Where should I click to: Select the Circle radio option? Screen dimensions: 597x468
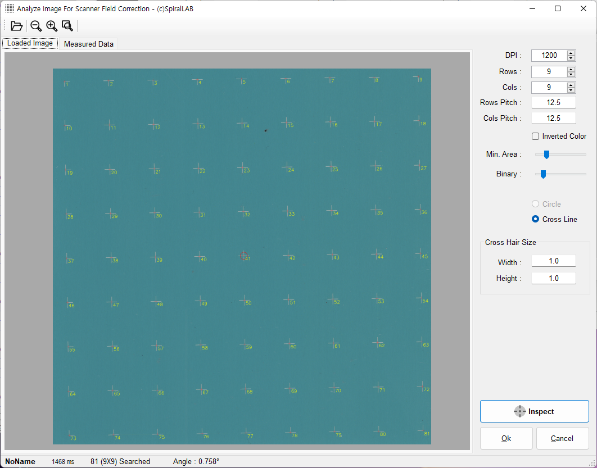tap(535, 204)
